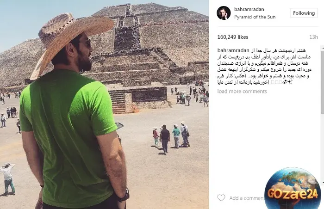This screenshot has width=324, height=209.
Task: View the 160,249 likes list
Action: click(x=233, y=37)
